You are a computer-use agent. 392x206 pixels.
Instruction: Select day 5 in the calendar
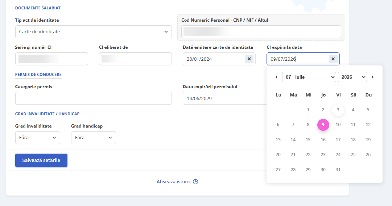pos(368,110)
